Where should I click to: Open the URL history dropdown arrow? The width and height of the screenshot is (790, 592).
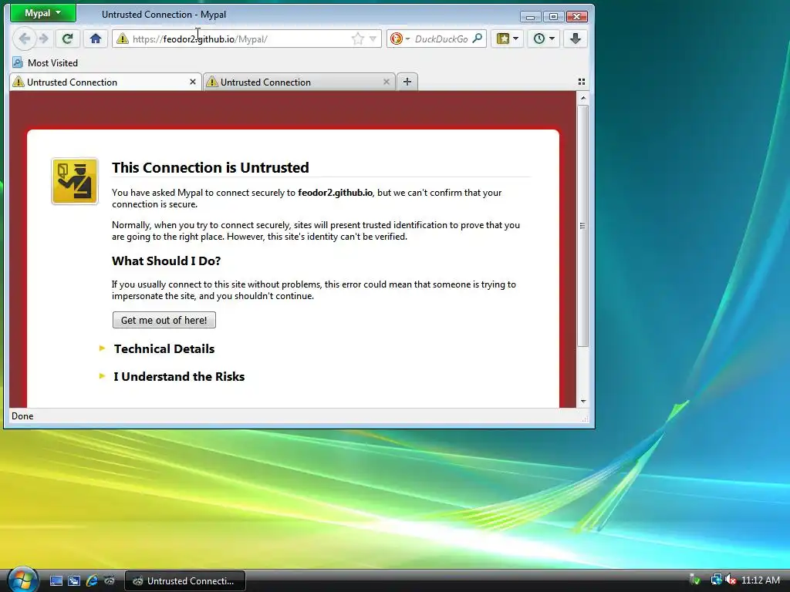click(x=373, y=39)
